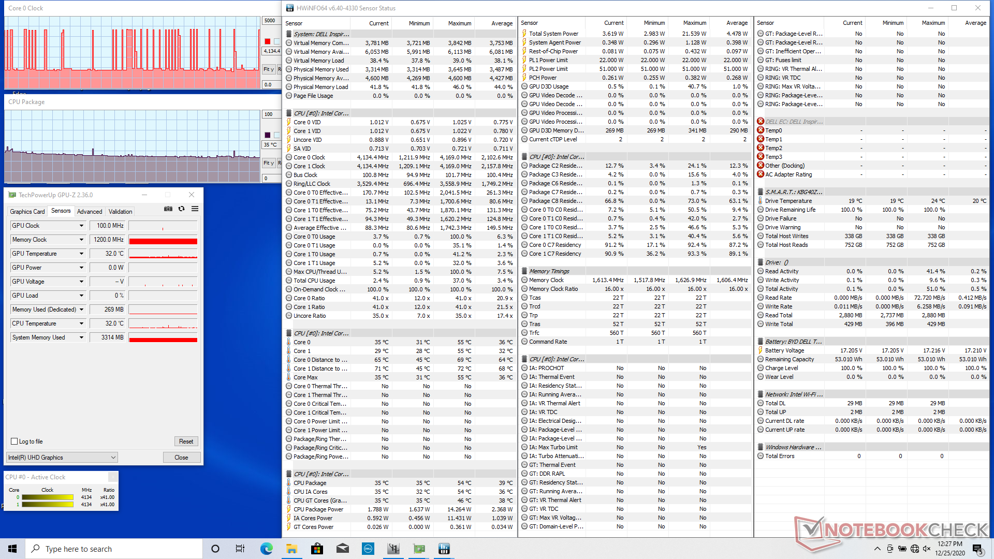The height and width of the screenshot is (559, 994).
Task: Click the red Core 0 Clock color swatch
Action: tap(267, 41)
